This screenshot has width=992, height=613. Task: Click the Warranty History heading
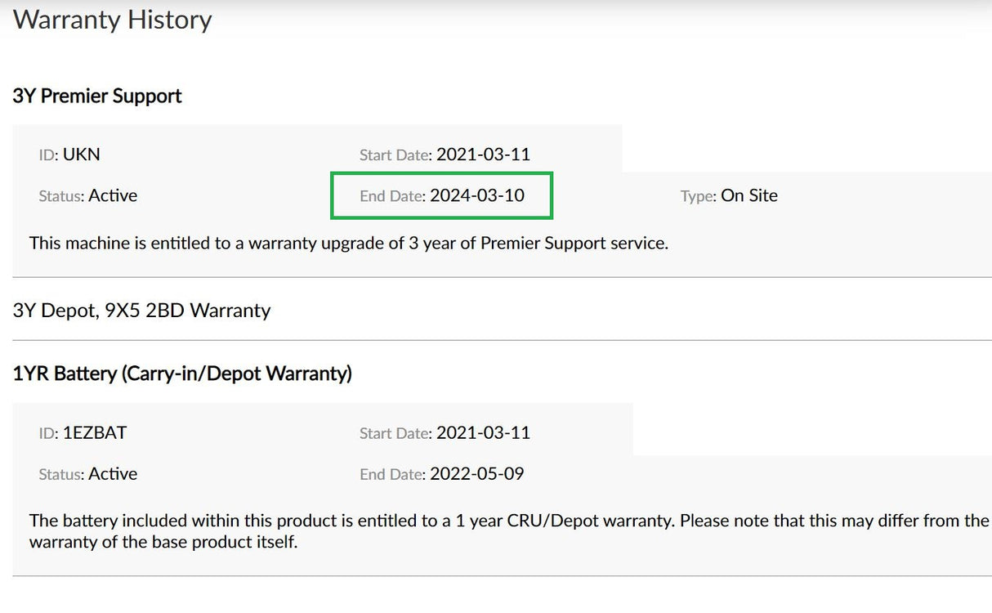click(x=113, y=20)
